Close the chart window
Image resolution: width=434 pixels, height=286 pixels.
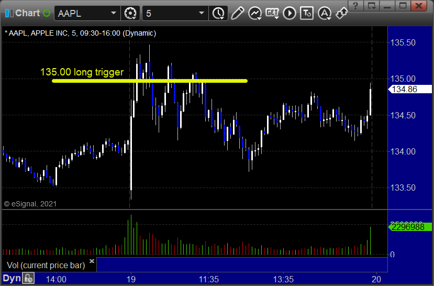point(419,5)
